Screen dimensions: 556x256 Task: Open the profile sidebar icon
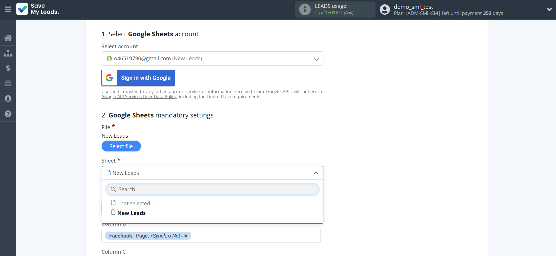tap(8, 99)
